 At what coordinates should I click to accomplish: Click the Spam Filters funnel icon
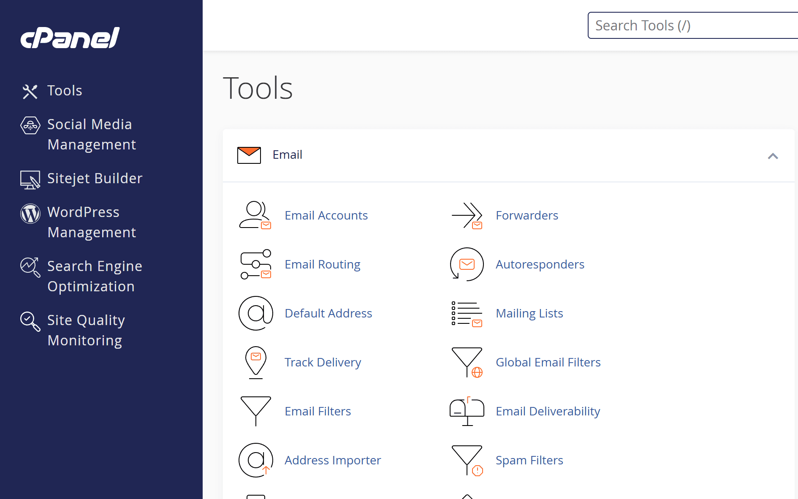coord(467,460)
